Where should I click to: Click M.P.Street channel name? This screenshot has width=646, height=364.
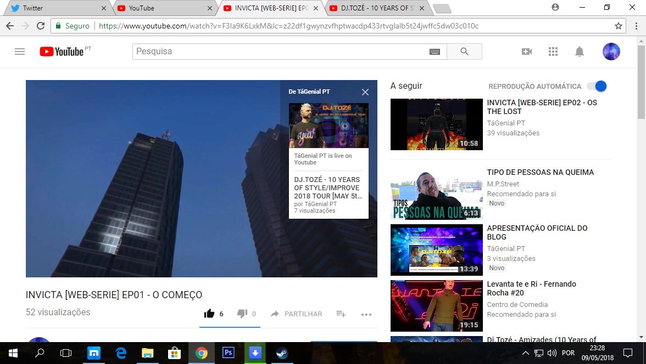click(503, 184)
